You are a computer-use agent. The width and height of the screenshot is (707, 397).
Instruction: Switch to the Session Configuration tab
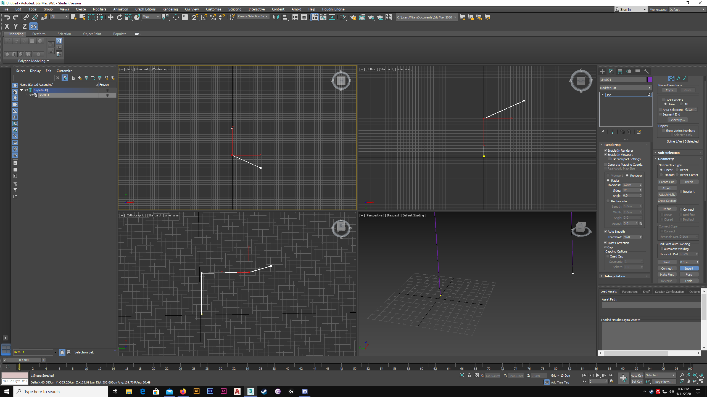coord(669,291)
